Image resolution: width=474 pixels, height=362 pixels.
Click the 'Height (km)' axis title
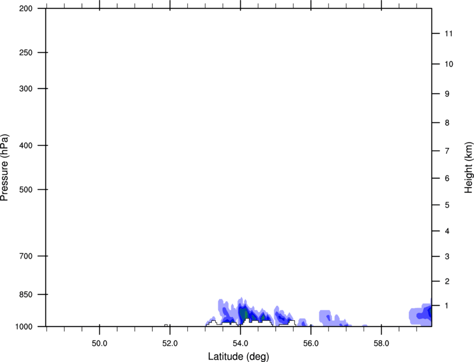pos(468,168)
